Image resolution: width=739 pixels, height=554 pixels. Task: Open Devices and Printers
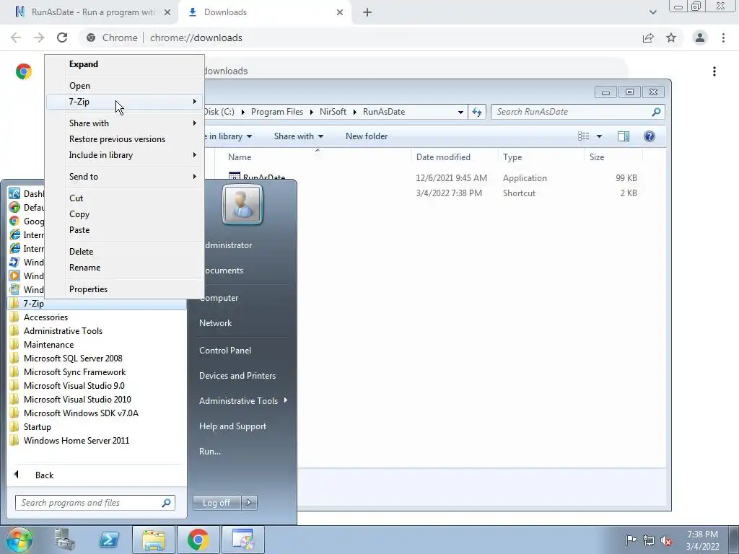[x=237, y=375]
